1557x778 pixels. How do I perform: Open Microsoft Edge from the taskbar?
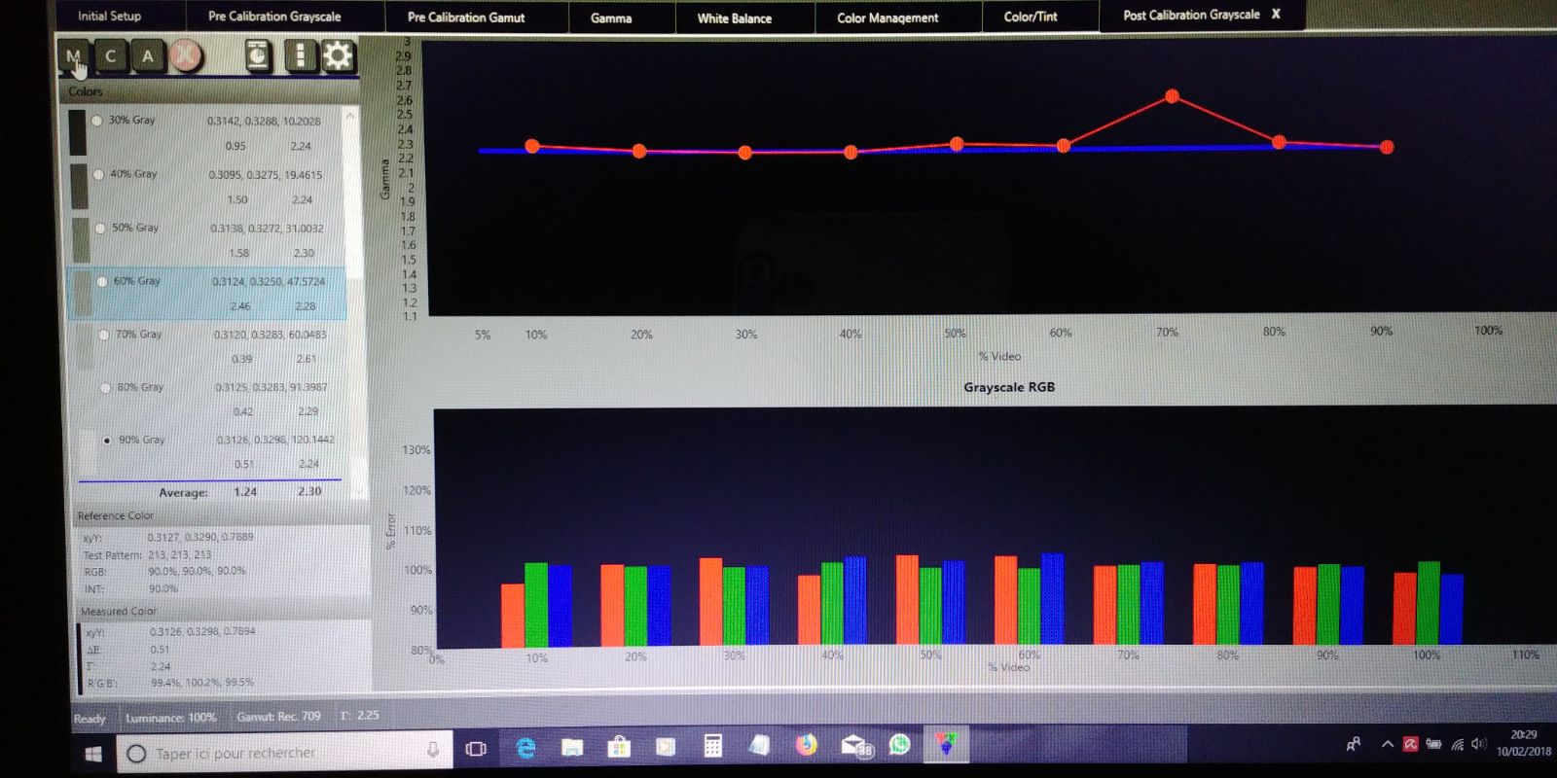pyautogui.click(x=525, y=747)
